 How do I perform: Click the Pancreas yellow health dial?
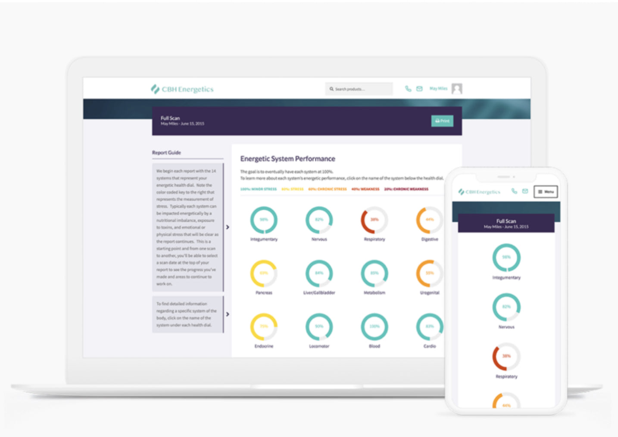tap(264, 273)
